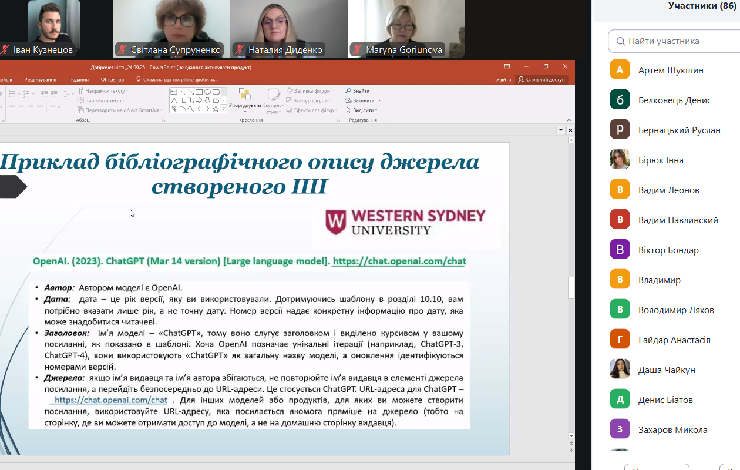Select the star shape in shapes gallery
This screenshot has height=470, width=740.
click(216, 109)
